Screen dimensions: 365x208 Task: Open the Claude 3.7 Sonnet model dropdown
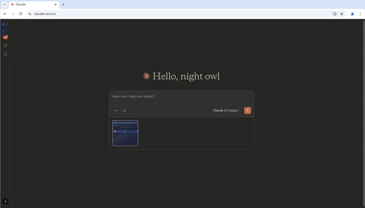[227, 110]
